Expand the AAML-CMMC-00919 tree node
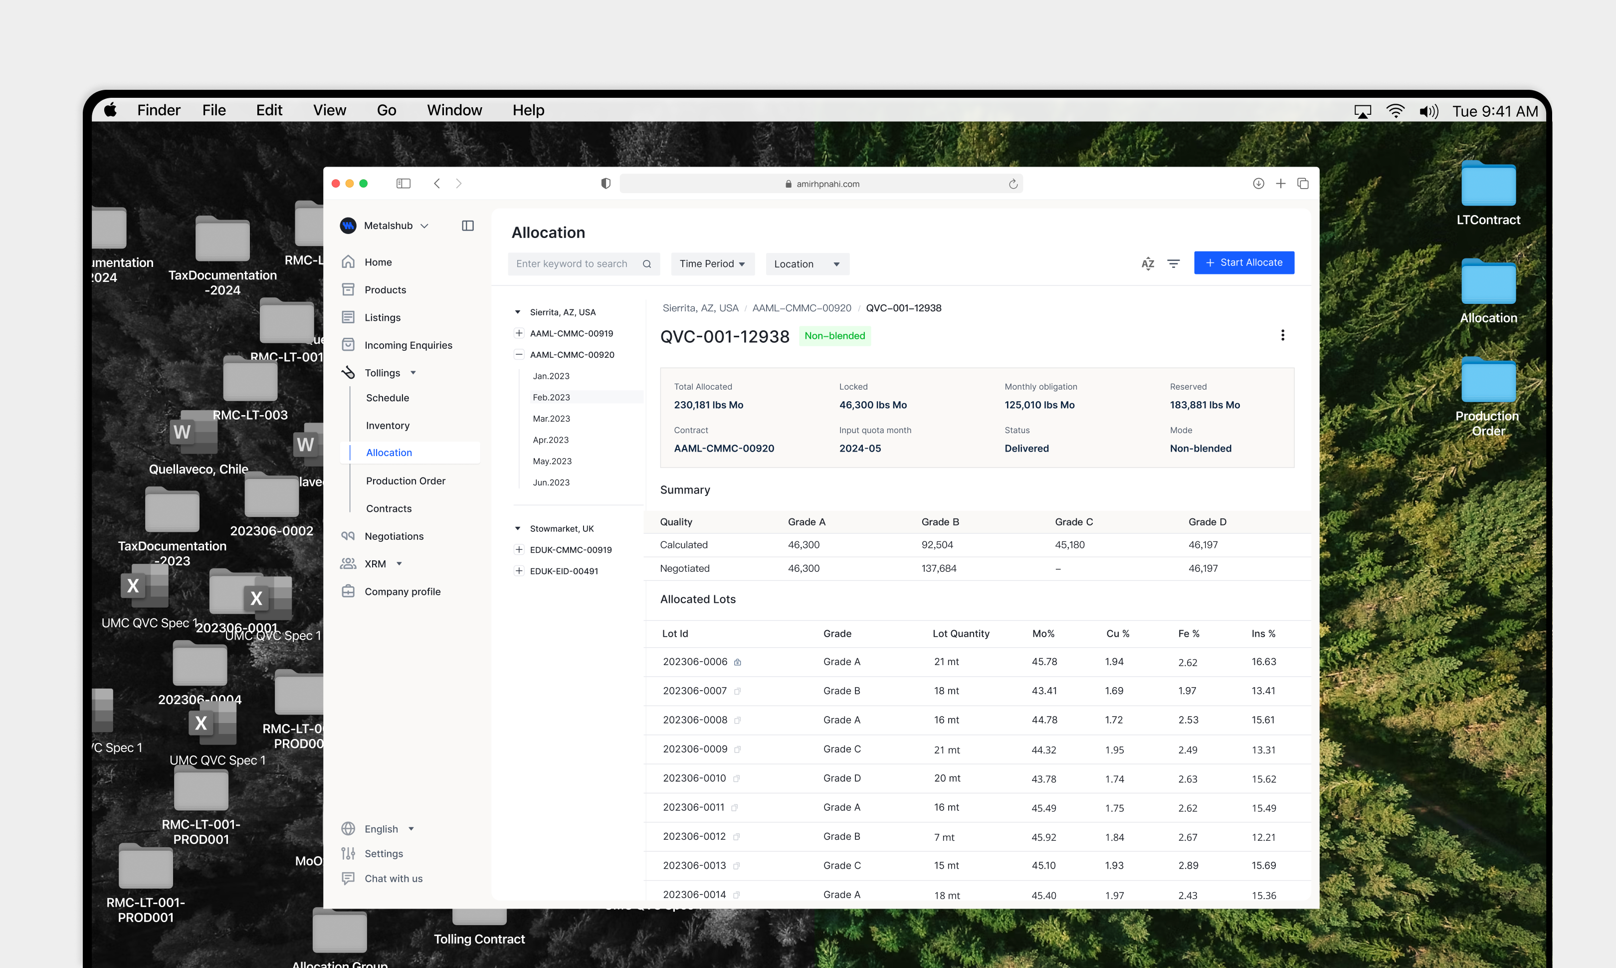 coord(519,333)
